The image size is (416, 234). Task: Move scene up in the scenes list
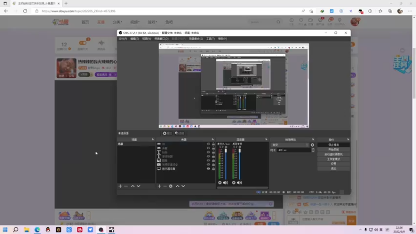tap(133, 186)
